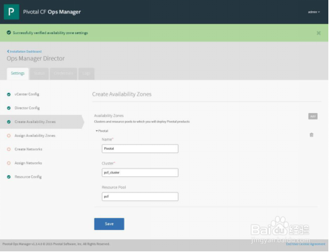
Task: Open Assign Networks section
Action: 28,163
